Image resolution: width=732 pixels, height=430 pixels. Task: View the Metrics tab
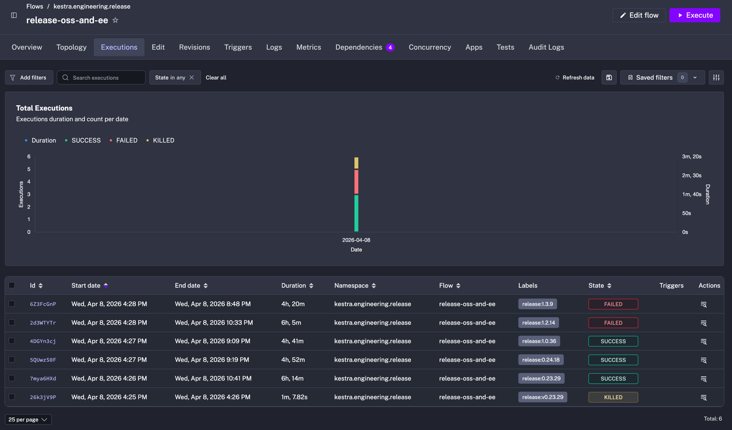coord(309,47)
